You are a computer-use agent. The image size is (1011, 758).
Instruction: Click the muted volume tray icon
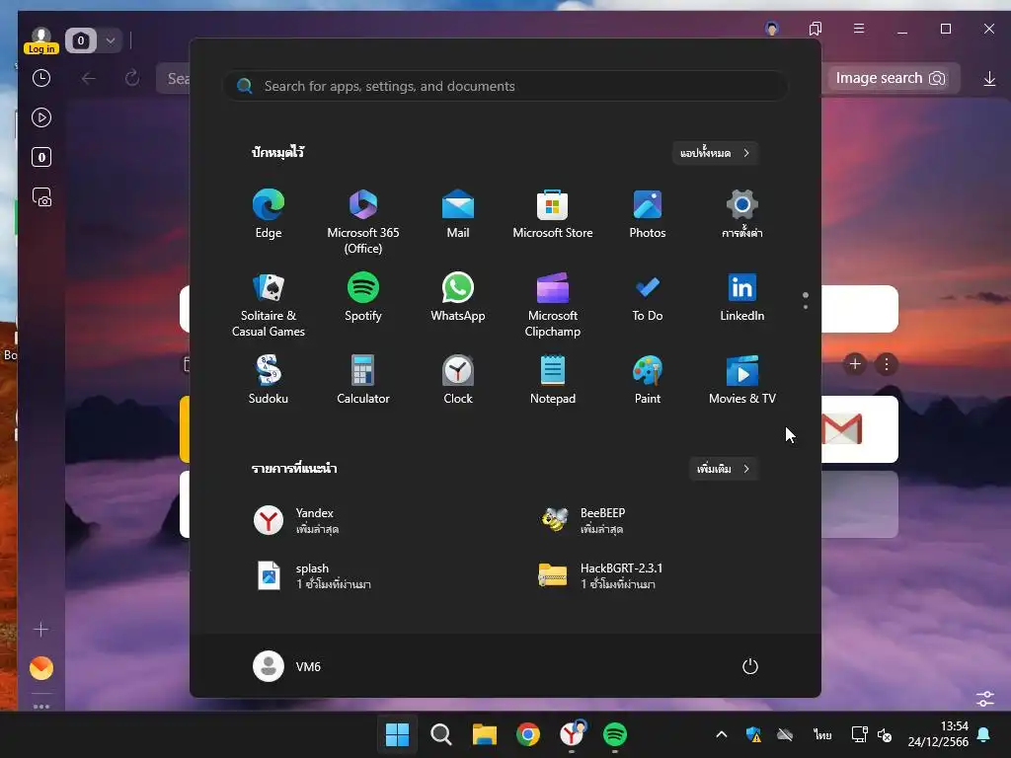885,734
